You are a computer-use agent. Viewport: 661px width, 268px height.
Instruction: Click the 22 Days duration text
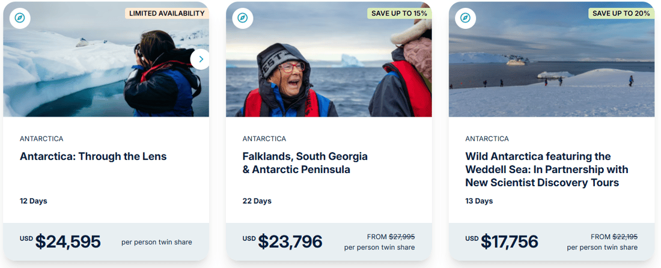(x=257, y=201)
